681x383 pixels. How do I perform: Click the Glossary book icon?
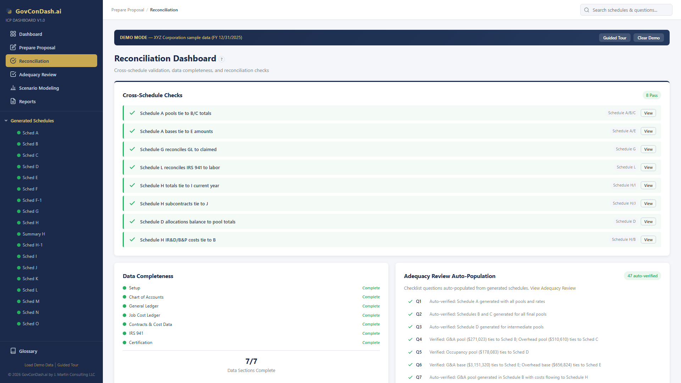coord(13,351)
